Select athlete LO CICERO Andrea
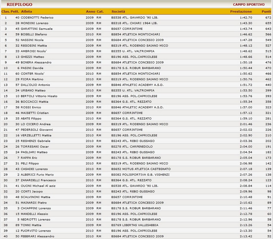Image resolution: width=273 pixels, height=239 pixels. 36,124
